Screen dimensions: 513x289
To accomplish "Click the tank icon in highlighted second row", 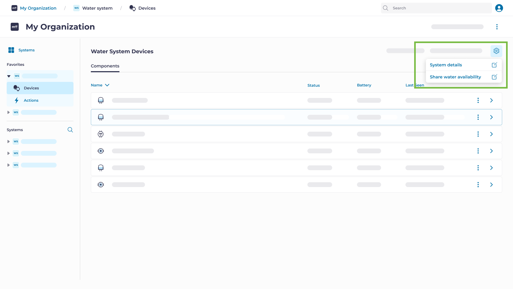I will 101,117.
